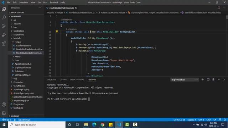Viewport: 228px width, 128px height.
Task: Switch to the OUTPUT tab
Action: (x=63, y=80)
